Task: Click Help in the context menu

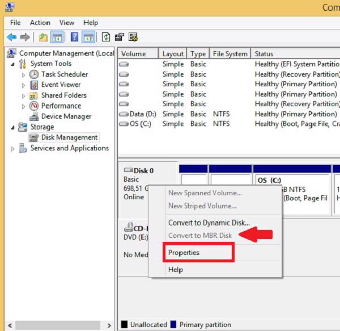Action: click(176, 270)
